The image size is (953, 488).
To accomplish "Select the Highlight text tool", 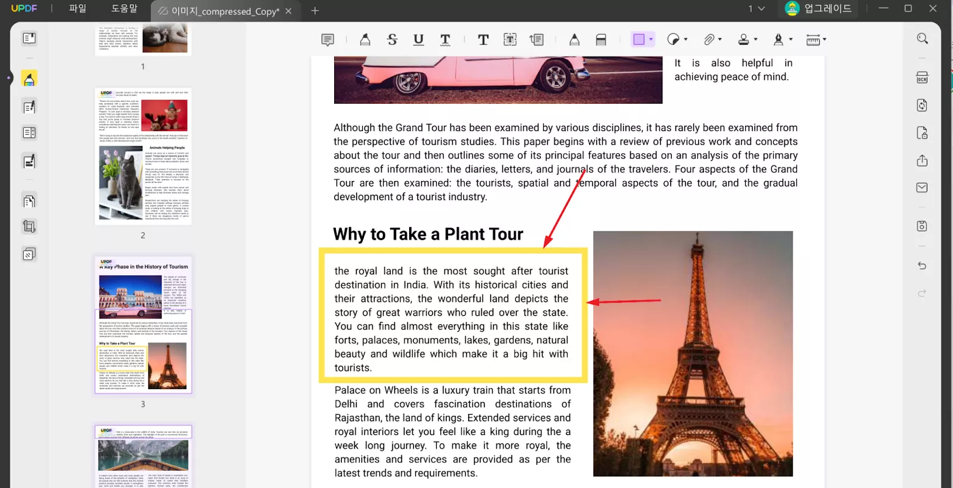I will tap(365, 40).
